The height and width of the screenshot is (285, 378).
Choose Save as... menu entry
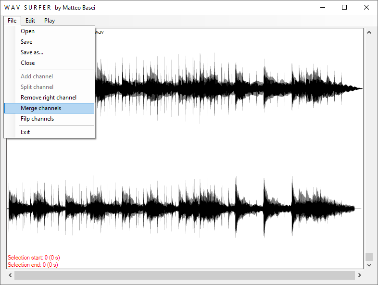point(49,52)
